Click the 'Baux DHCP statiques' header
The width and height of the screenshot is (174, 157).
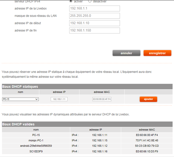[87, 87]
